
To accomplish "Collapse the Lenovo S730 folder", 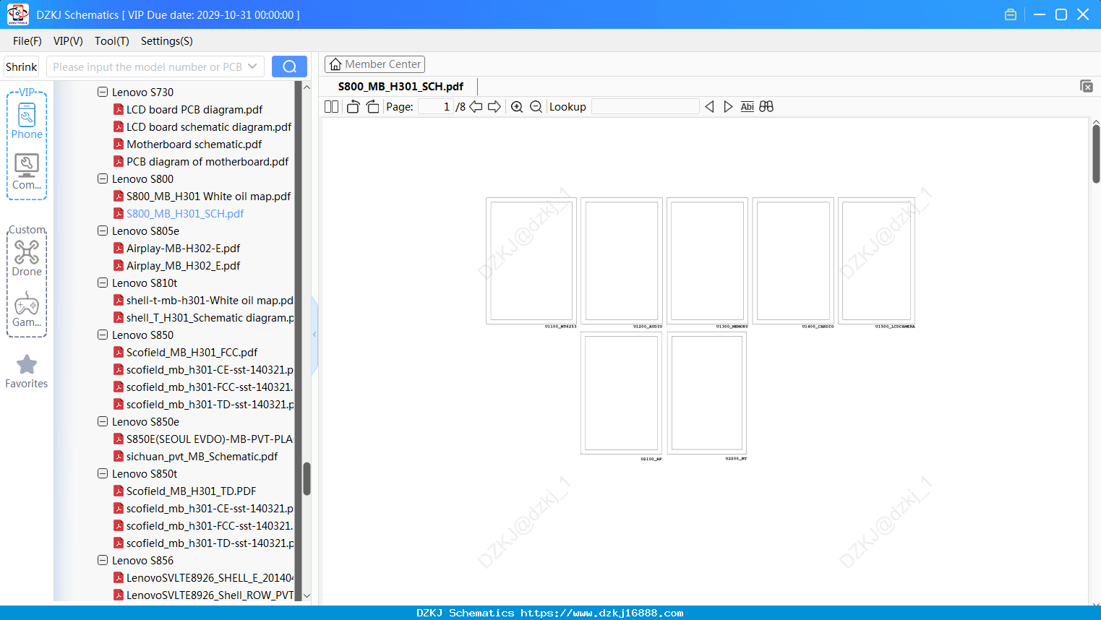I will 103,92.
